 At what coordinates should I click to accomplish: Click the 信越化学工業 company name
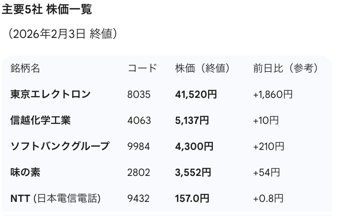[x=40, y=120]
